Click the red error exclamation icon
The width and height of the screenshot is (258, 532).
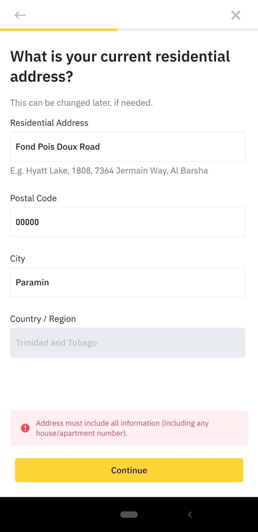click(25, 428)
